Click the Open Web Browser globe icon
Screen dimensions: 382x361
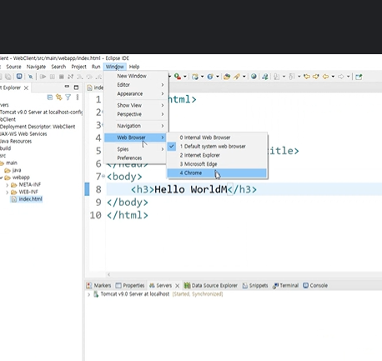tap(254, 77)
